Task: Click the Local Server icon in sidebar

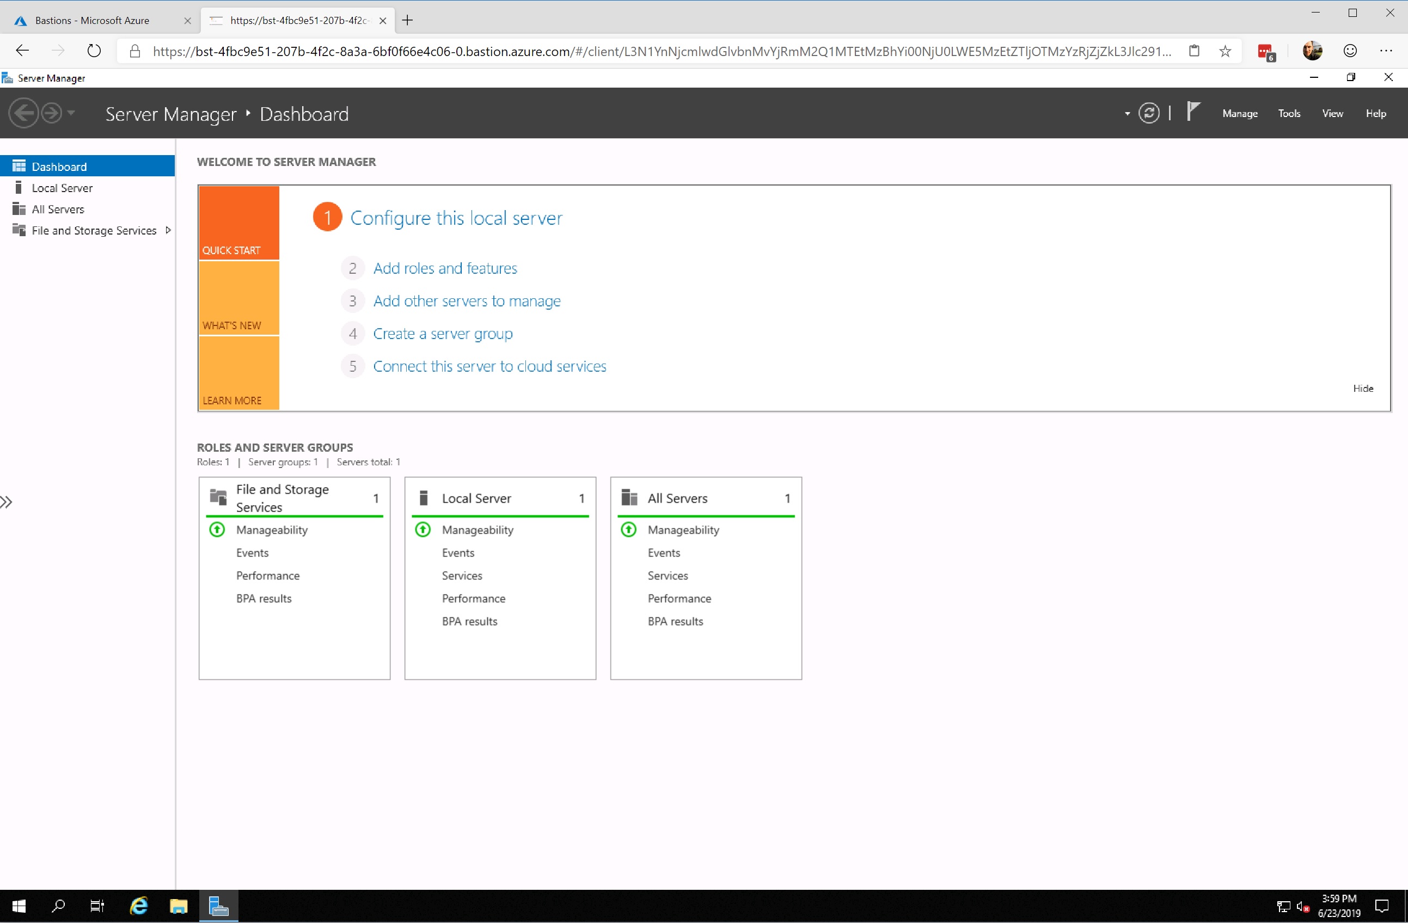Action: (x=19, y=187)
